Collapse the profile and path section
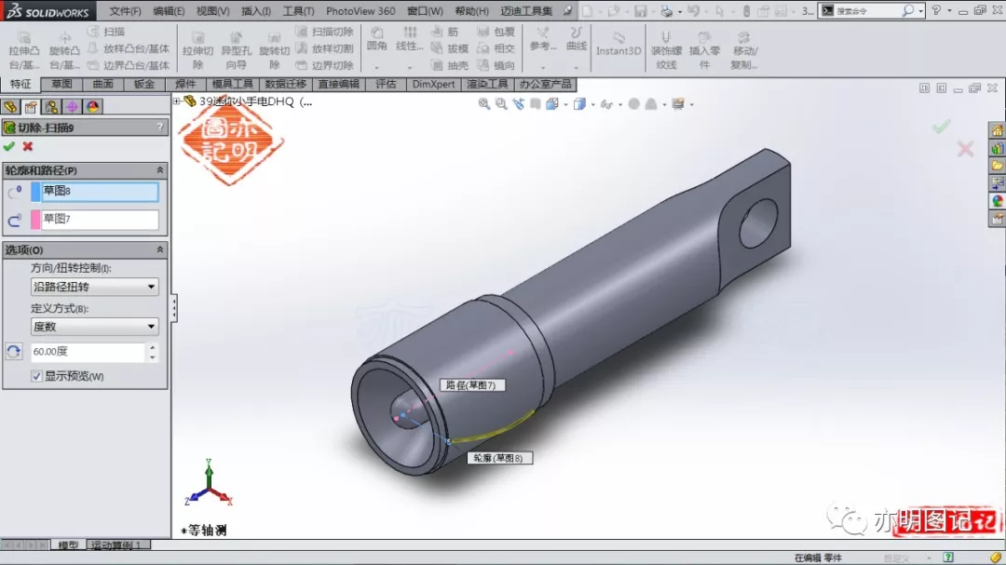 pyautogui.click(x=160, y=170)
